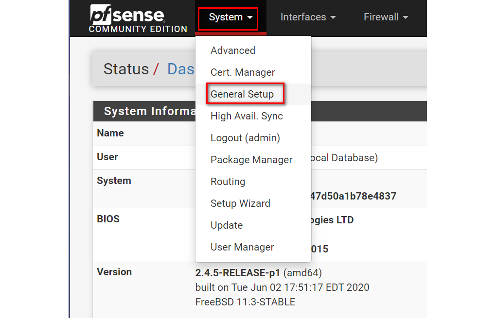Select Advanced from System menu
The width and height of the screenshot is (496, 318).
(232, 50)
